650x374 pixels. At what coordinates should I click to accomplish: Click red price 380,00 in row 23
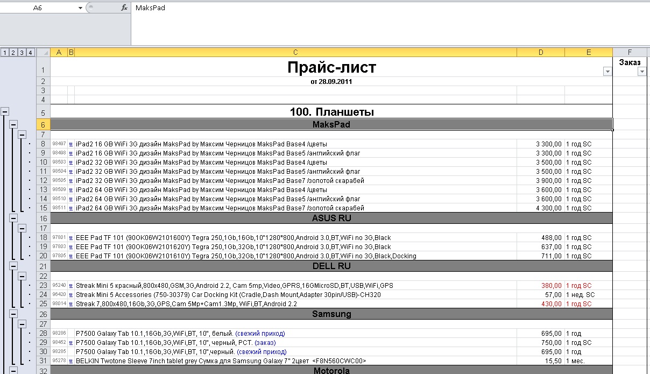coord(541,286)
